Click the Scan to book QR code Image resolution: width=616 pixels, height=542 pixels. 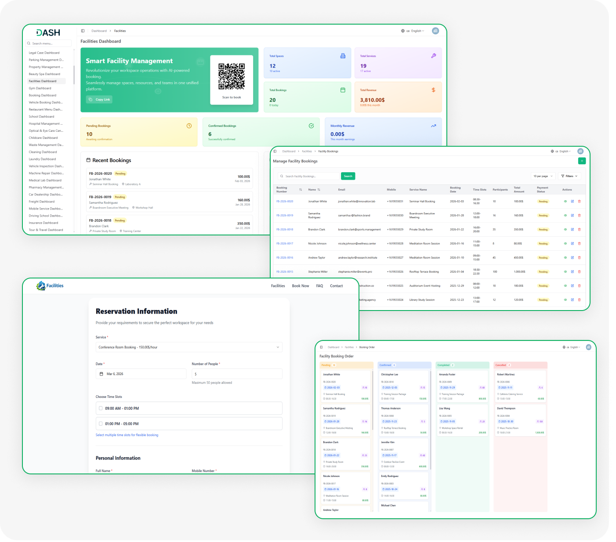coord(232,76)
